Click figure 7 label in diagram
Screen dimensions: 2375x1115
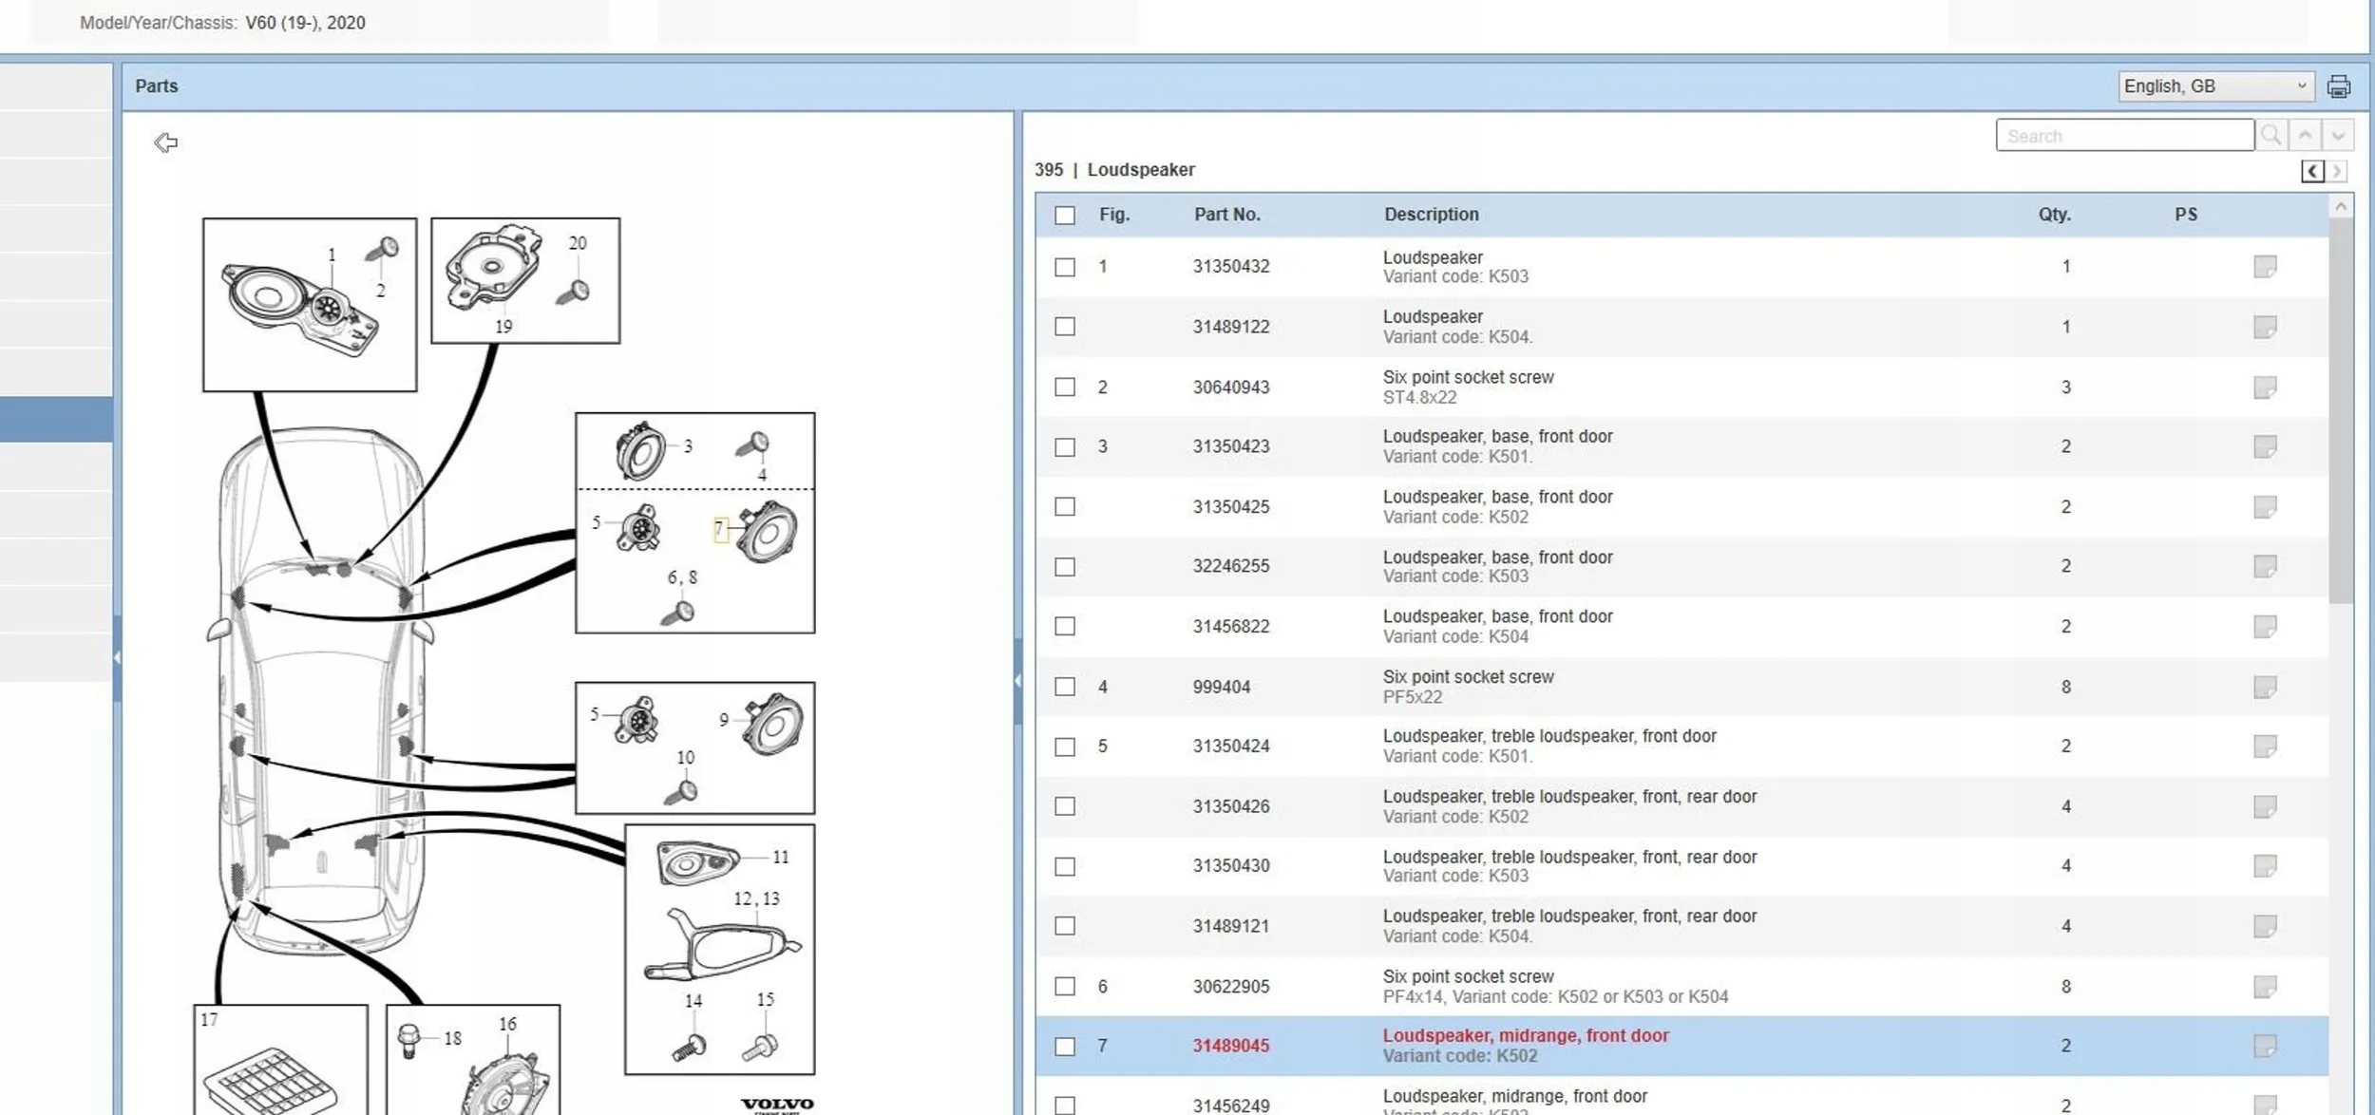pyautogui.click(x=720, y=530)
